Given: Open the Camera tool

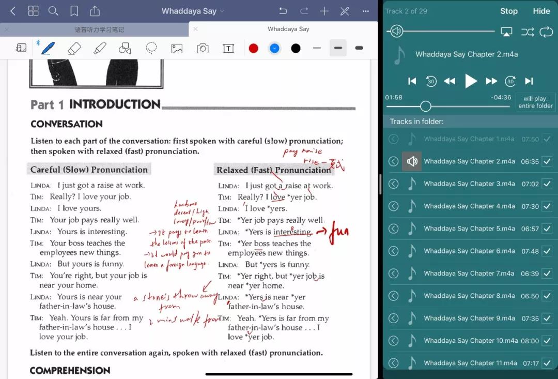Looking at the screenshot, I should [203, 49].
